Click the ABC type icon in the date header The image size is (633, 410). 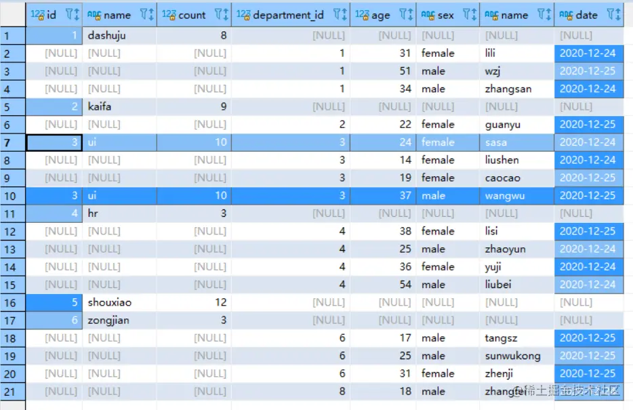pos(566,15)
